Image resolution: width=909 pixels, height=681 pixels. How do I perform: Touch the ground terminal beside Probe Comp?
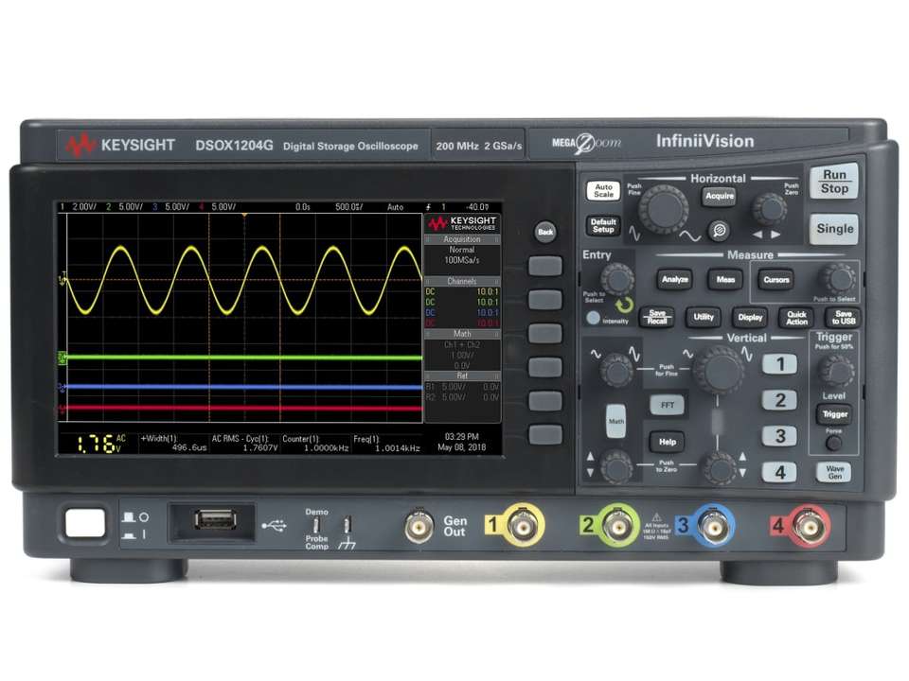pos(347,525)
